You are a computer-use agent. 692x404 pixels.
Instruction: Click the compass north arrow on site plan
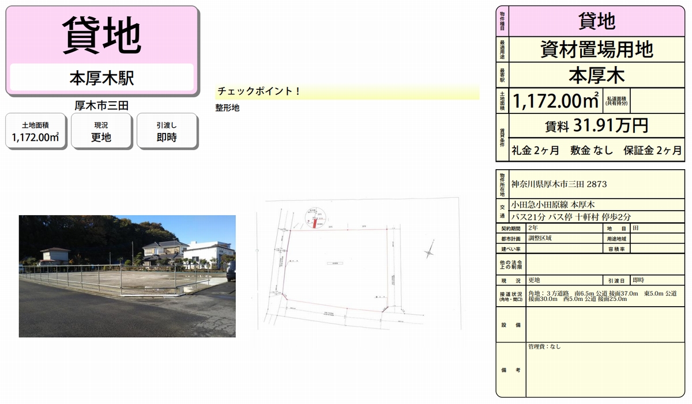pos(428,252)
